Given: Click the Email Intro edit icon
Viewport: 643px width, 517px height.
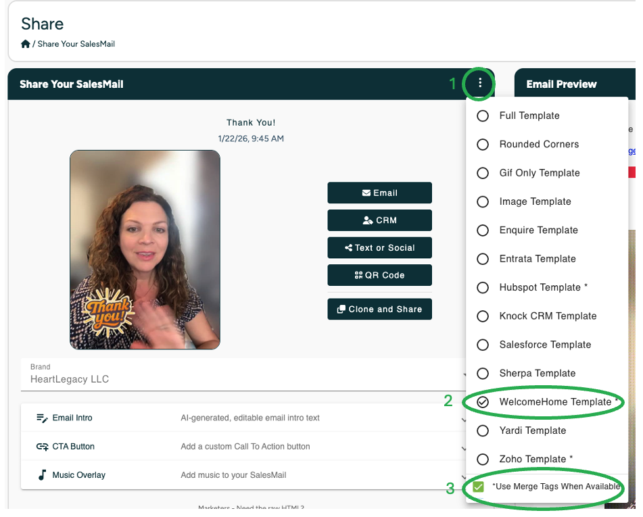Looking at the screenshot, I should point(42,418).
